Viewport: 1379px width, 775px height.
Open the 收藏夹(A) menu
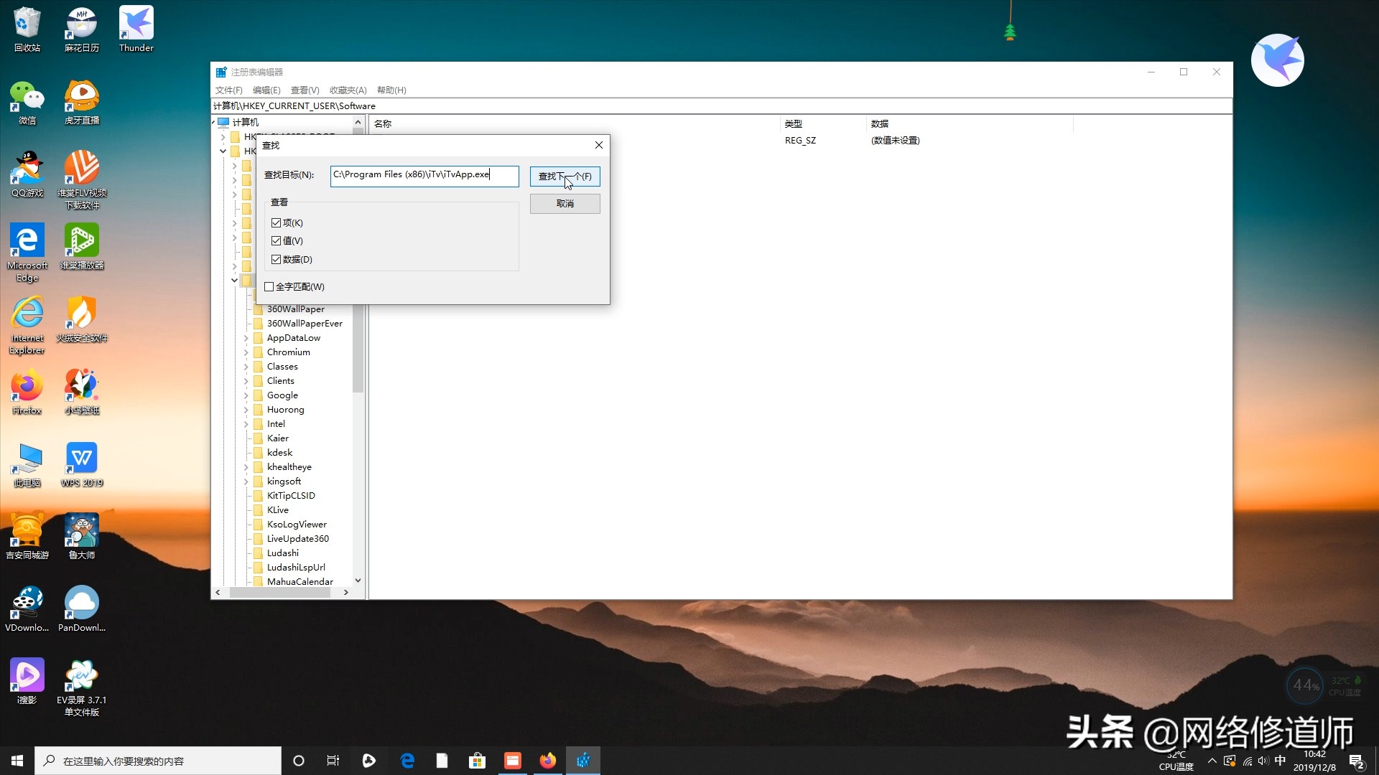348,90
